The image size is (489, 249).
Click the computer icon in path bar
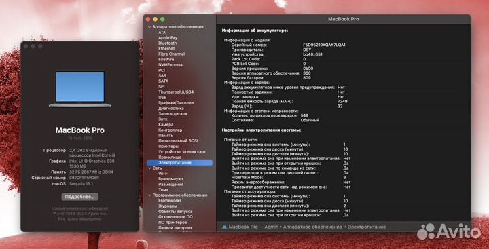[x=224, y=227]
